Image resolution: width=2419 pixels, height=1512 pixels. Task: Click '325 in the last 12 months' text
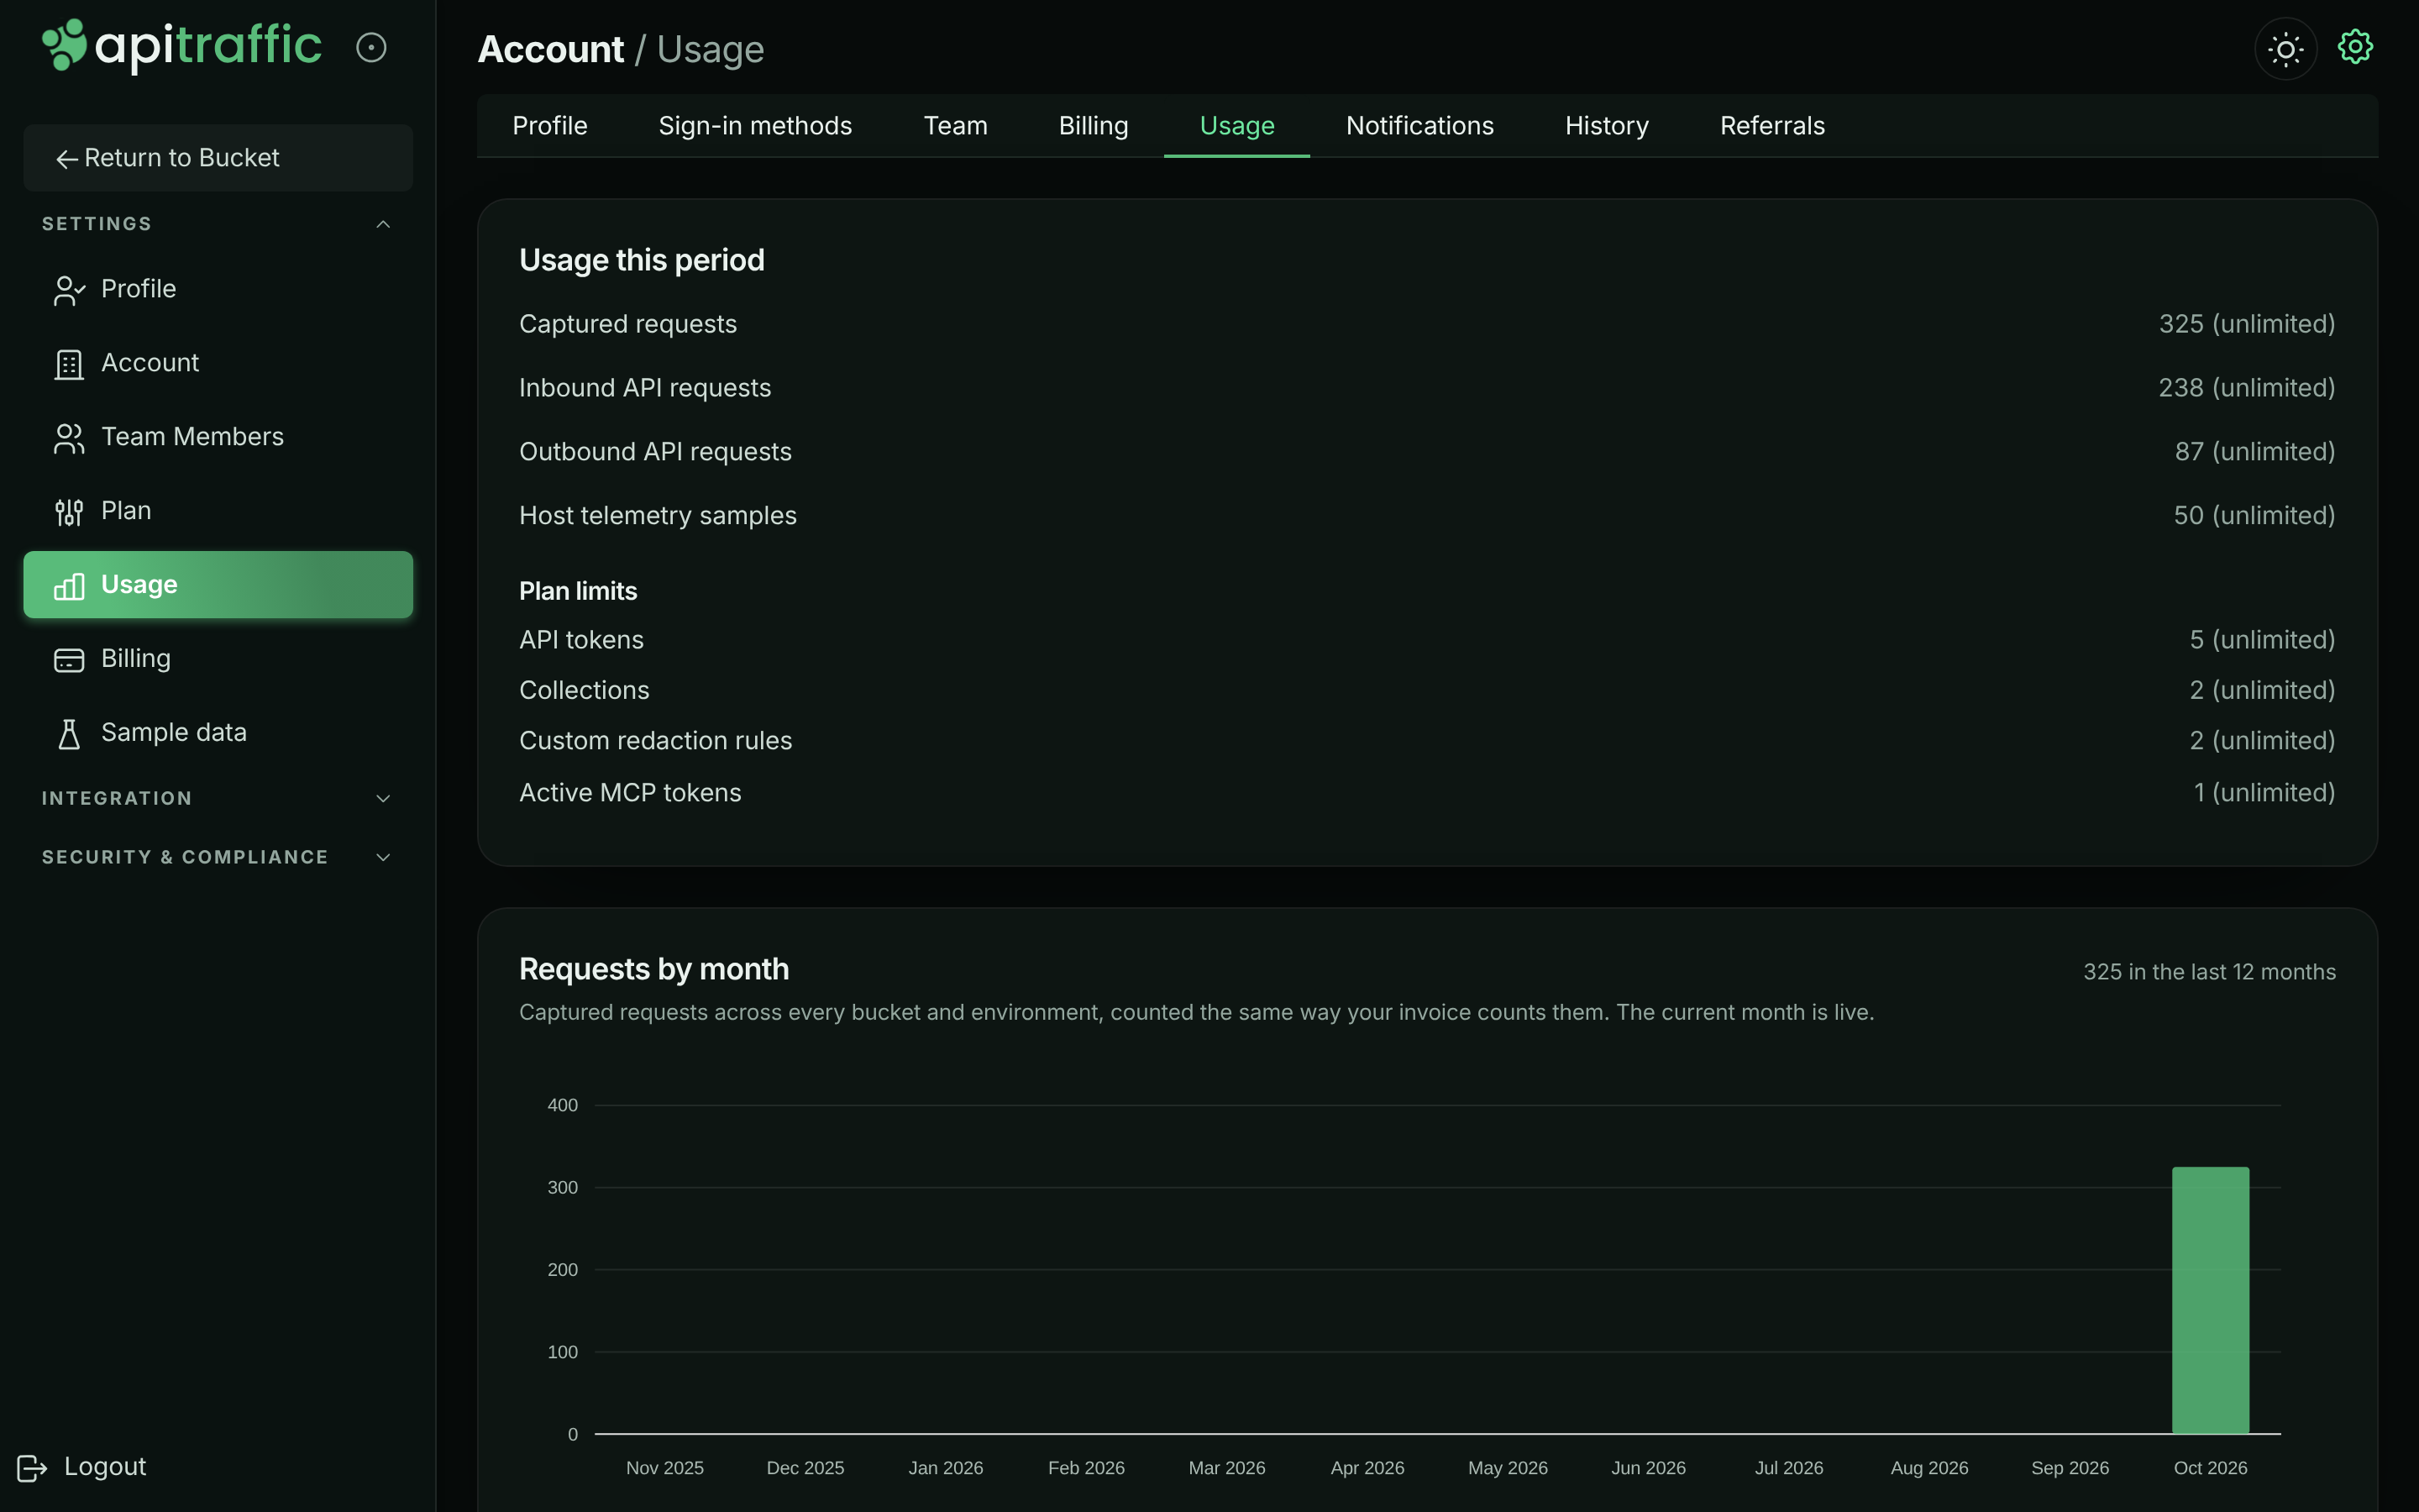pyautogui.click(x=2209, y=972)
